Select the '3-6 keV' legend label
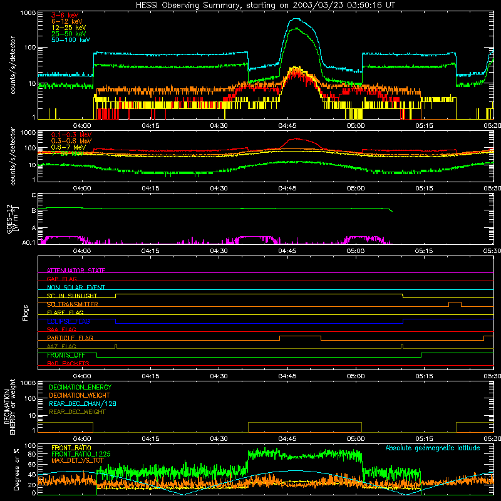Screen dimensions: 501x501 [x=65, y=15]
